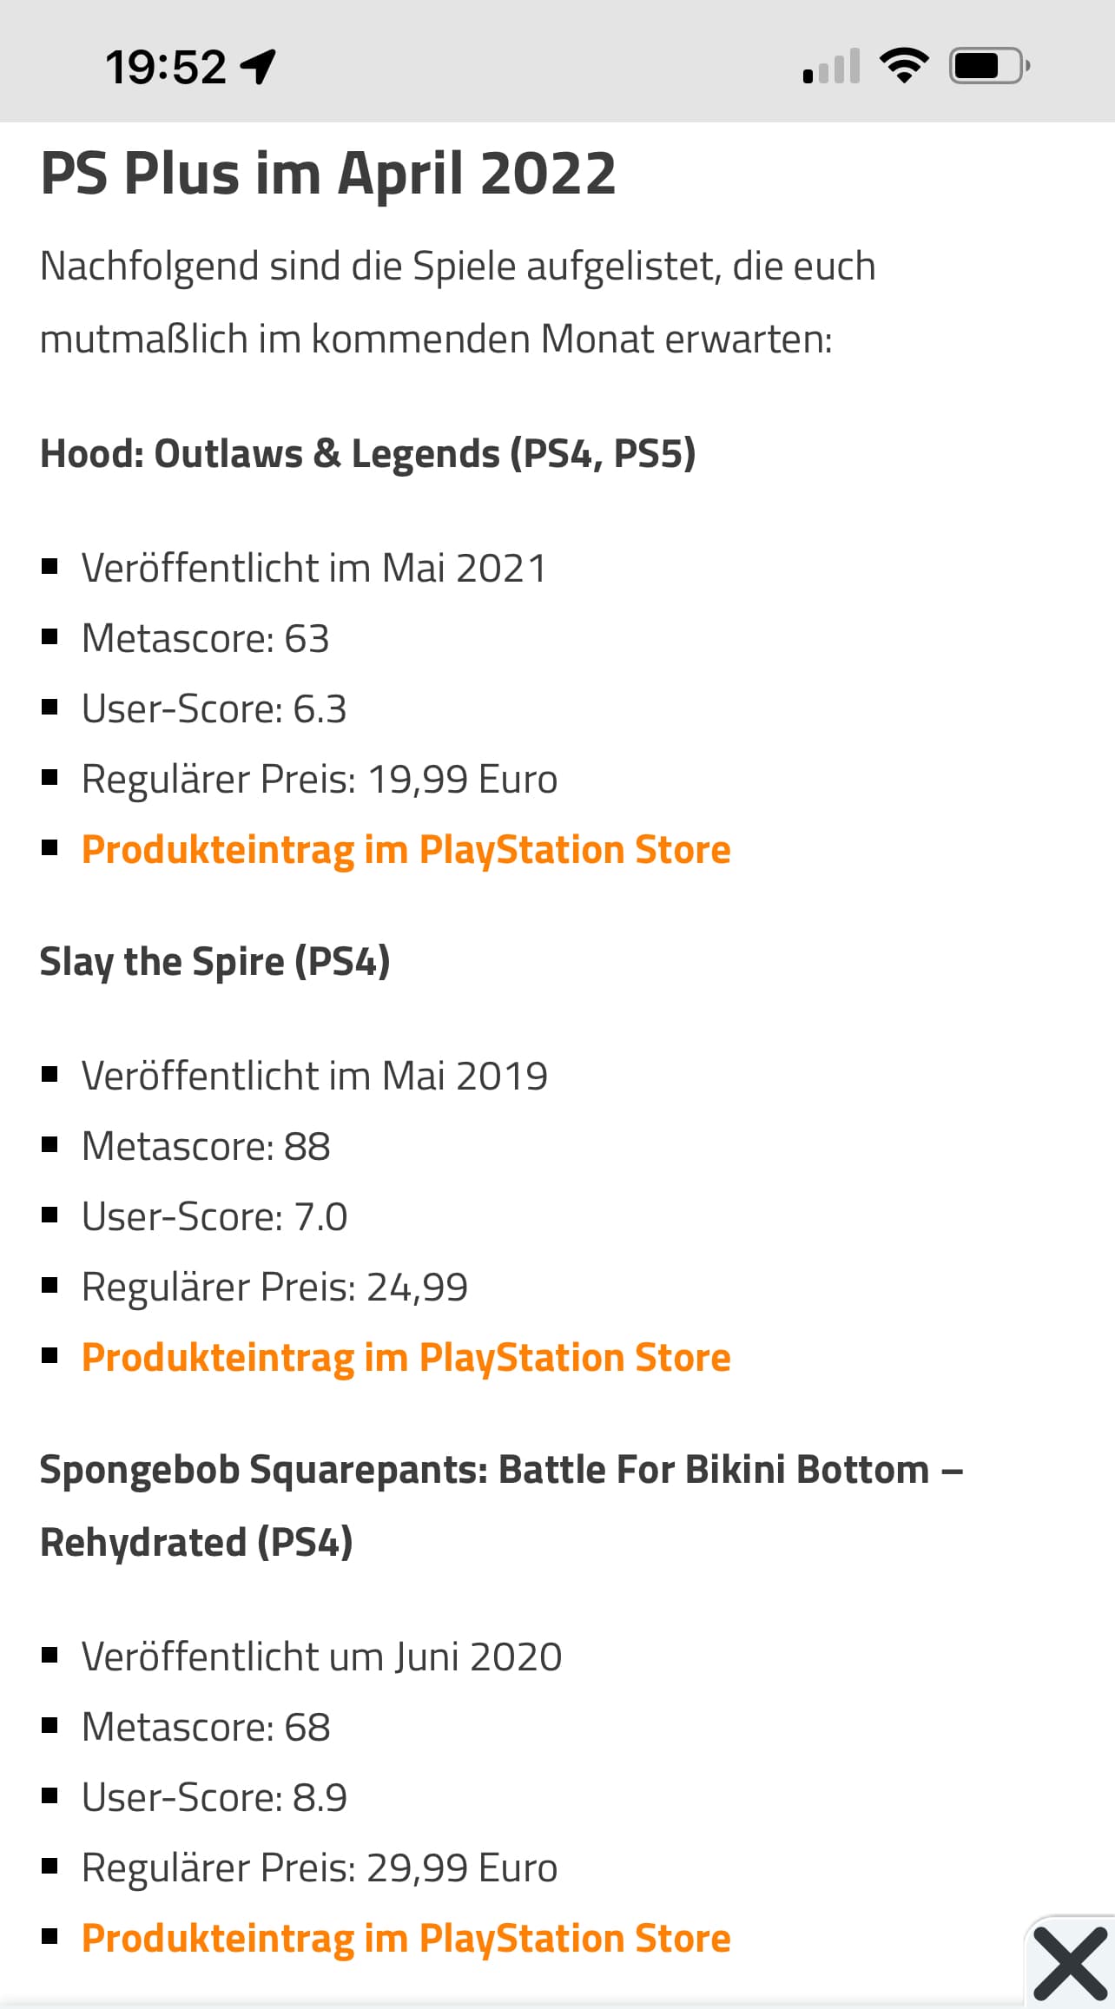Screen dimensions: 1115x2009
Task: Open Slay the Spire PlayStation Store link
Action: [x=406, y=1358]
